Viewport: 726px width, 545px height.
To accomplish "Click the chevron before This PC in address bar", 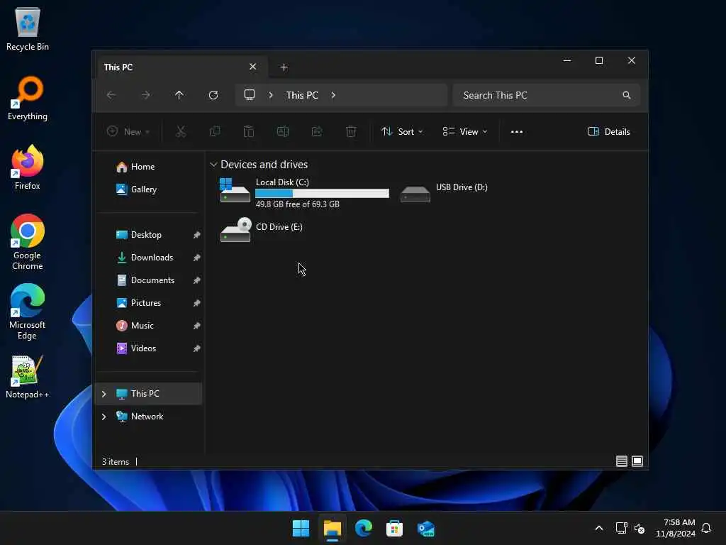I will pyautogui.click(x=271, y=95).
